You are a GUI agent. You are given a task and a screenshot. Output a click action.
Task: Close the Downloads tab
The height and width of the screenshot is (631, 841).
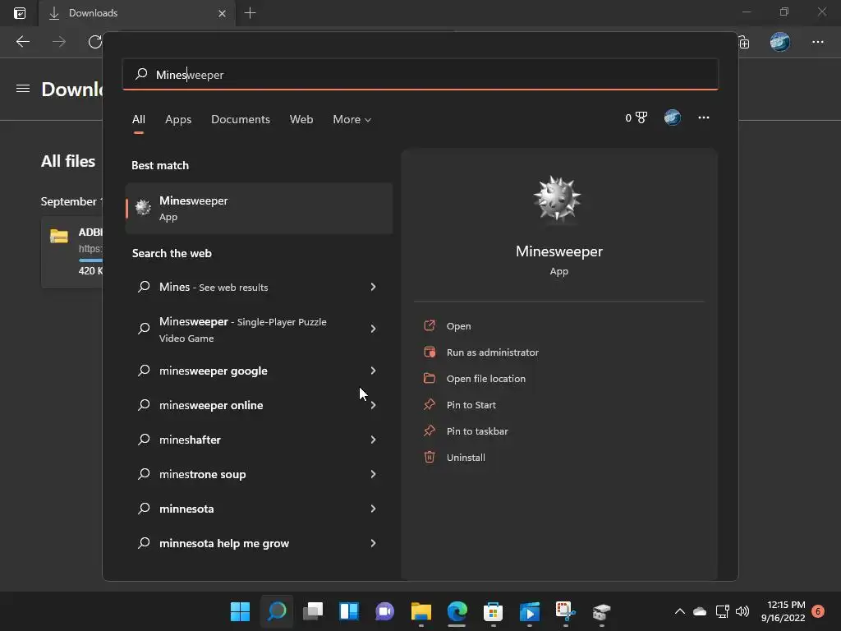pyautogui.click(x=222, y=13)
